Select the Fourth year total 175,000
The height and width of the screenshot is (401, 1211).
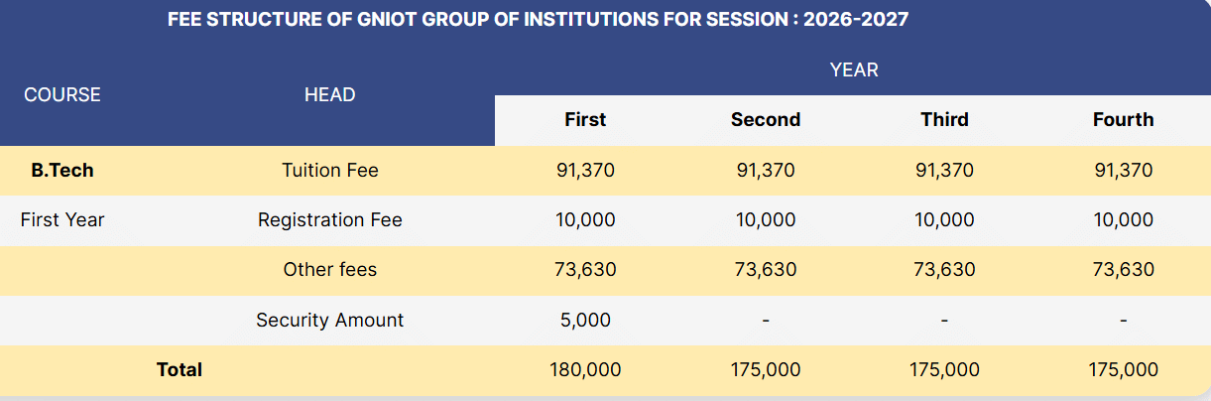[x=1123, y=370]
